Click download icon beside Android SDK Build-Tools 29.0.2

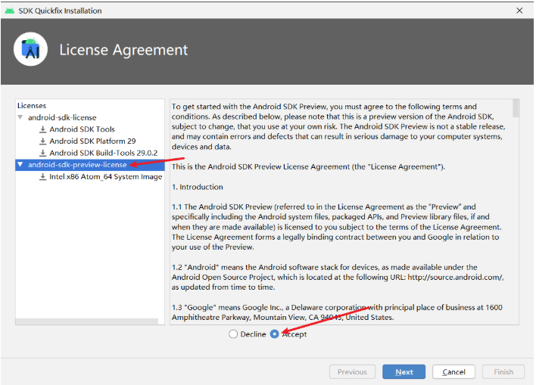pyautogui.click(x=42, y=153)
